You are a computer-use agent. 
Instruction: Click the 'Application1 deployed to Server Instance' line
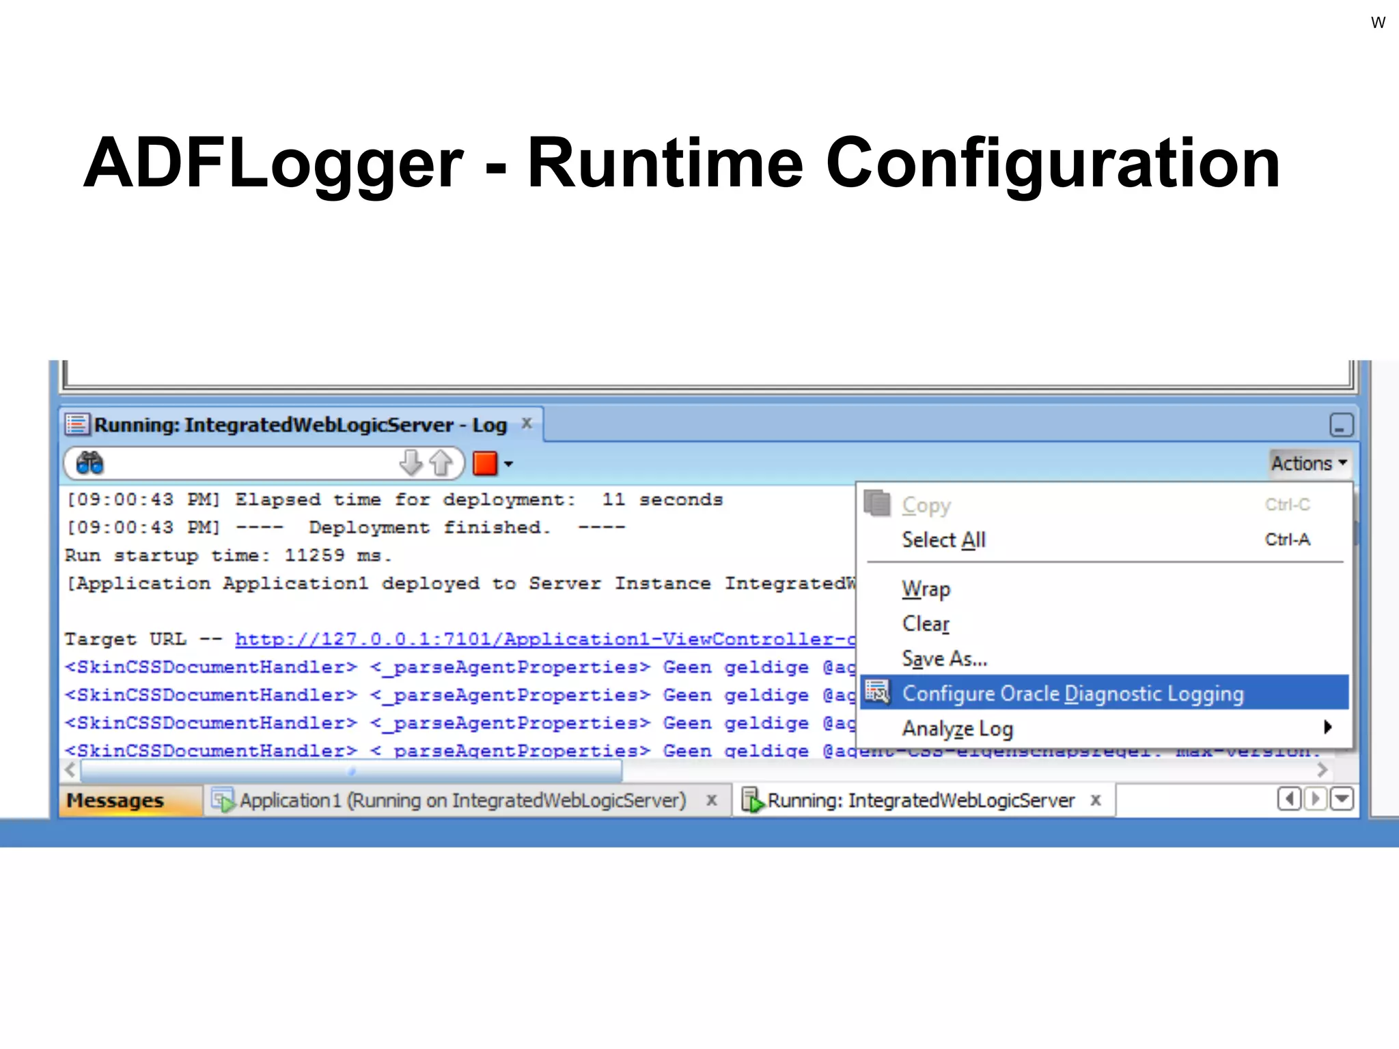(460, 583)
